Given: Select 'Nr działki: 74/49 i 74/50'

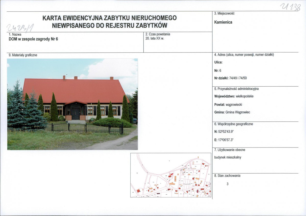Looking at the screenshot, I should pos(230,78).
